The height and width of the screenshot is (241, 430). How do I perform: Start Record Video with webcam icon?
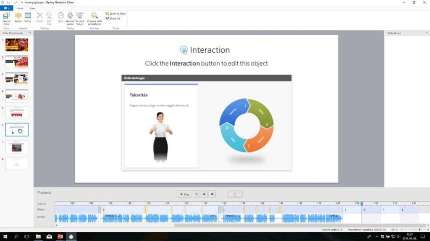pos(80,17)
